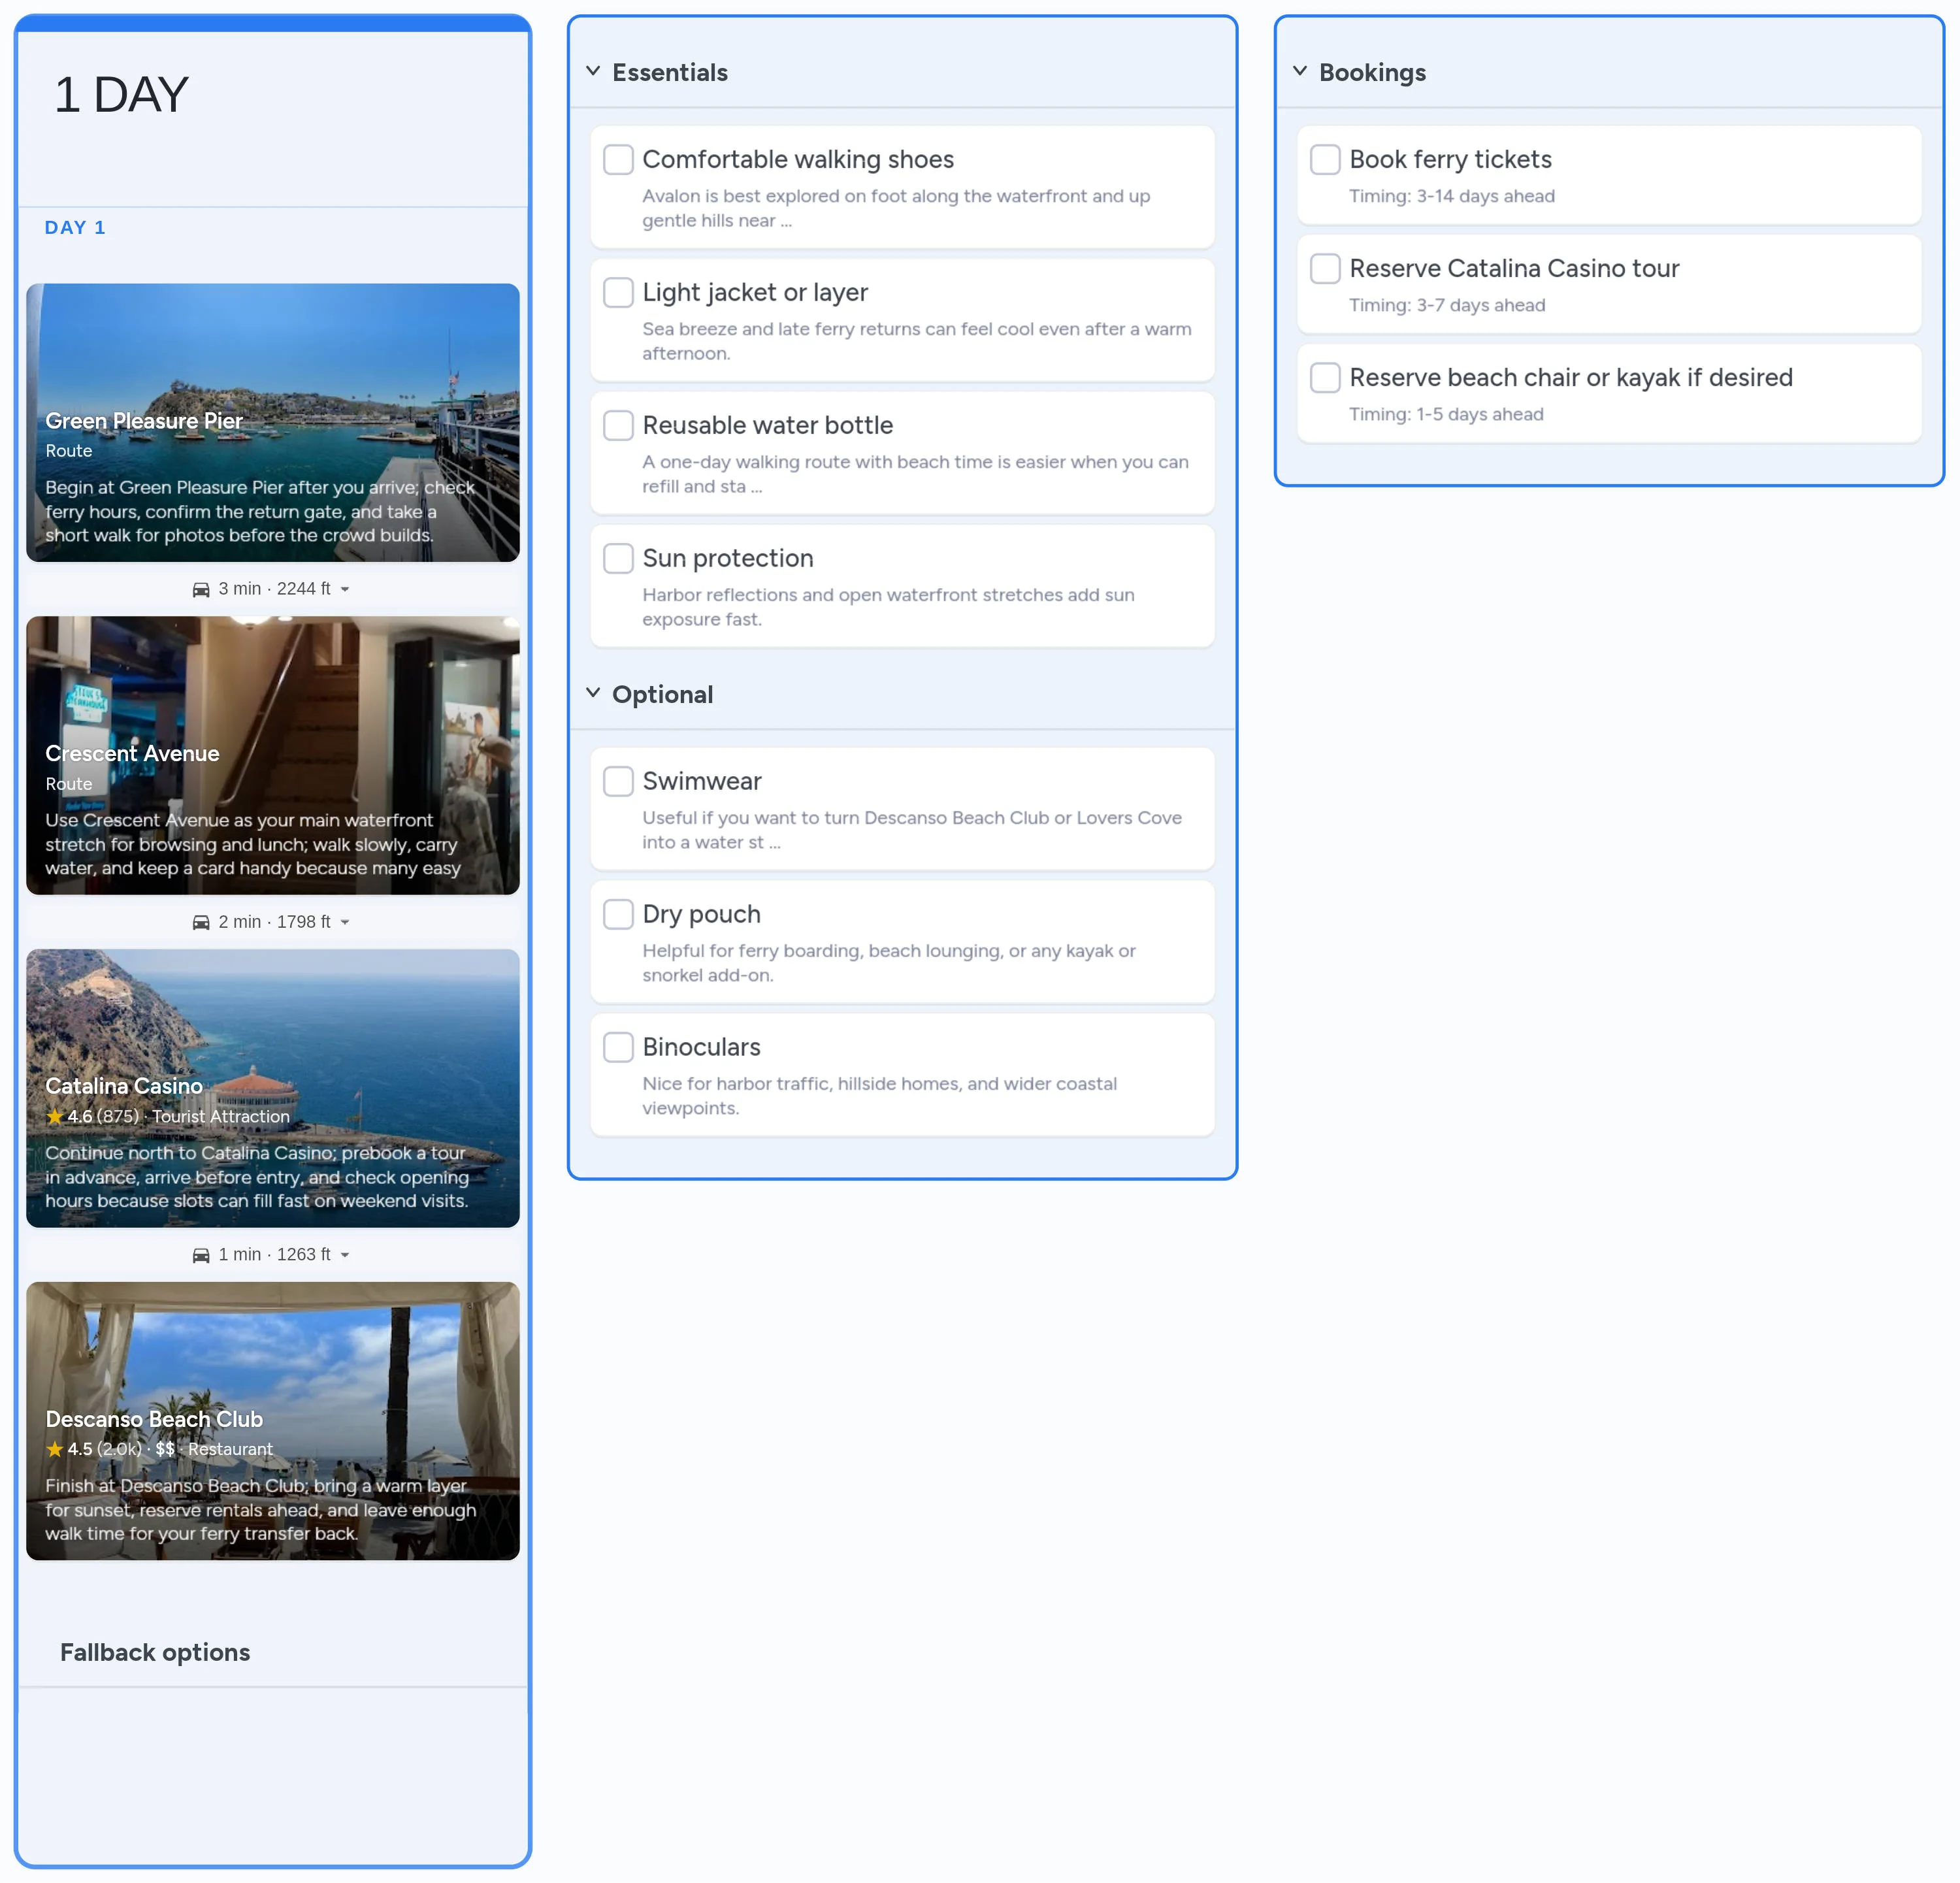The image size is (1960, 1883).
Task: Collapse the Essentials section
Action: coord(592,71)
